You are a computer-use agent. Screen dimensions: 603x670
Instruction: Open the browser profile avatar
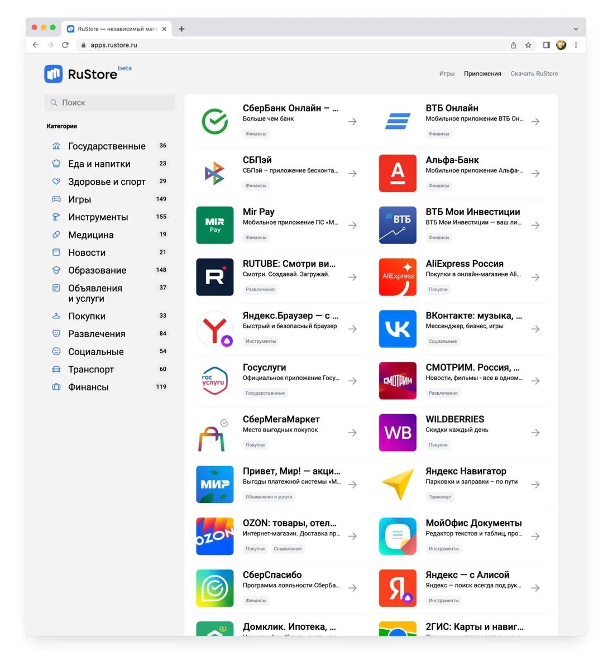(x=561, y=45)
